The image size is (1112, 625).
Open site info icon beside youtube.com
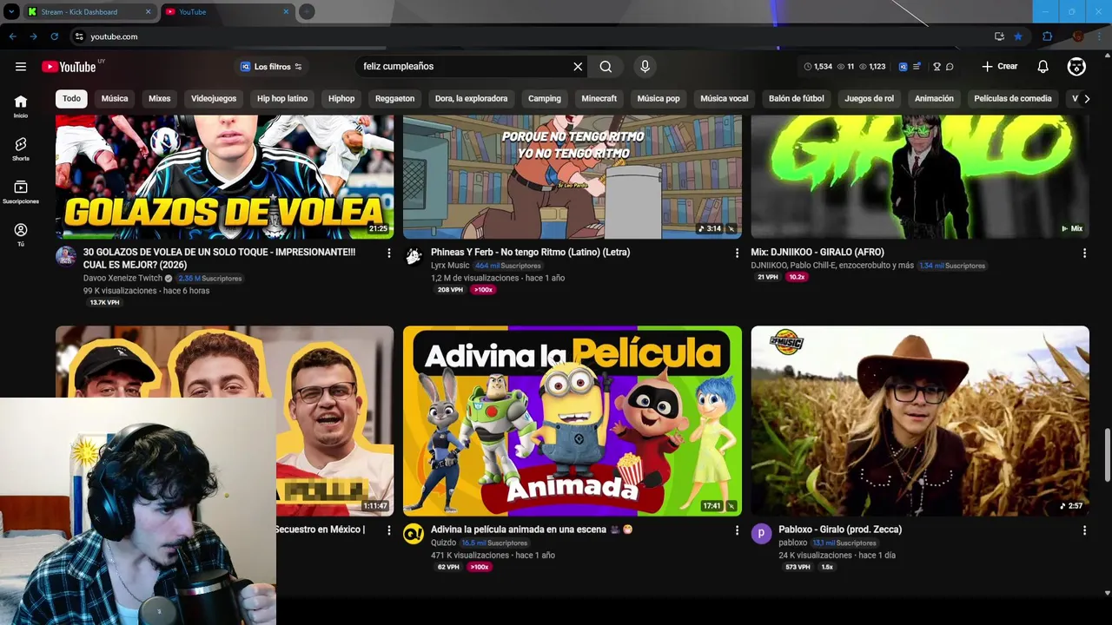pos(79,36)
